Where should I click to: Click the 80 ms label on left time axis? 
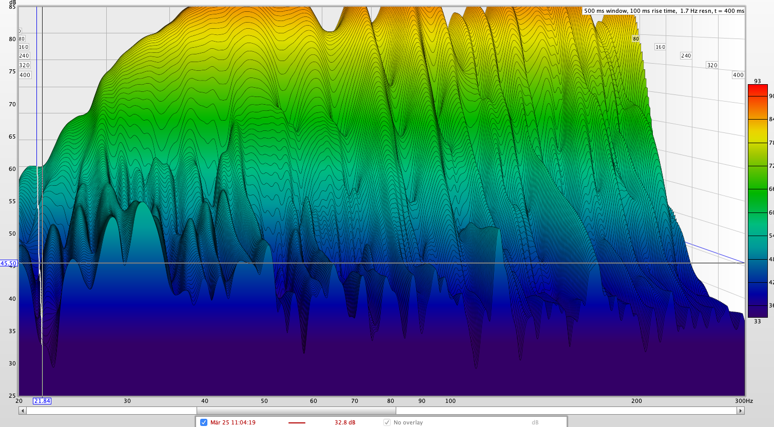[22, 38]
